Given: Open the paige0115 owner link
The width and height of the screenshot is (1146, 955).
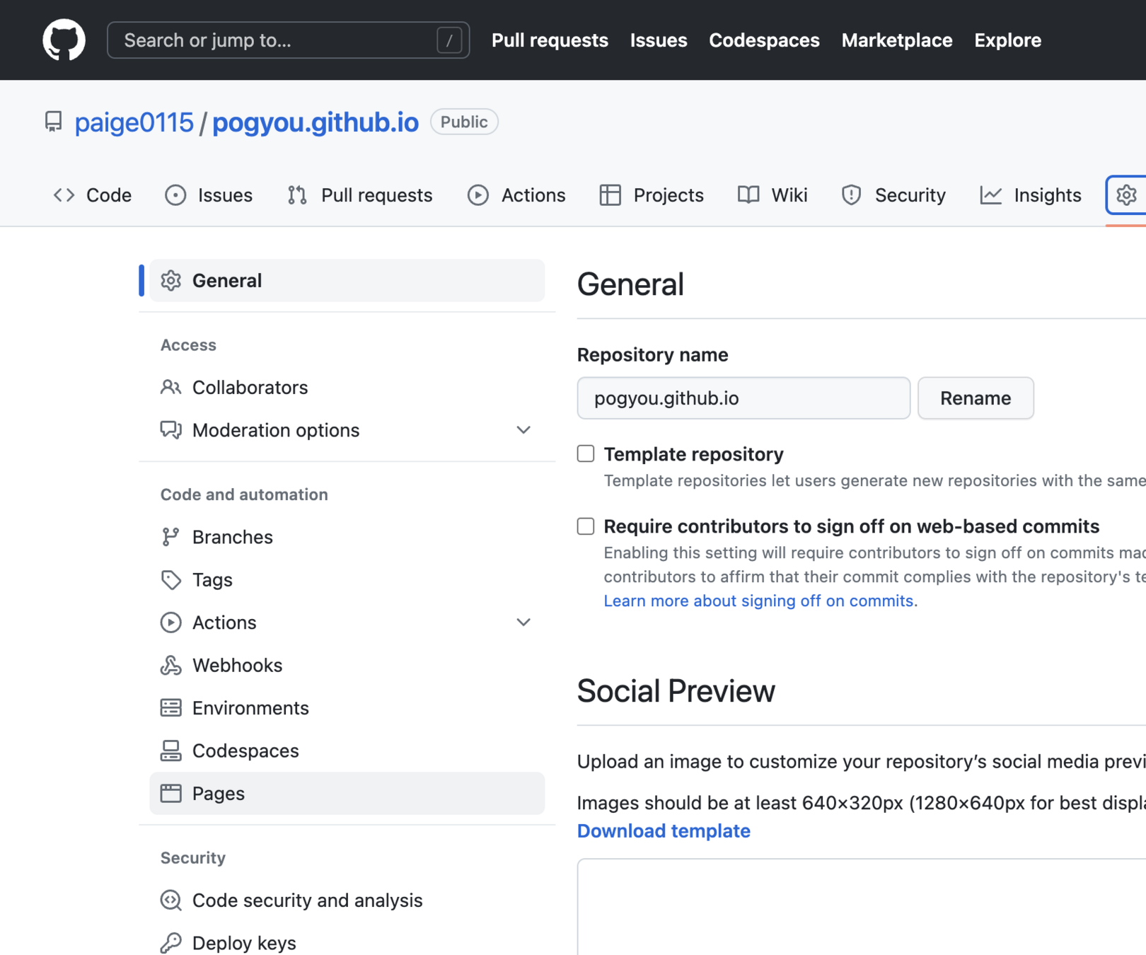Looking at the screenshot, I should pos(134,122).
